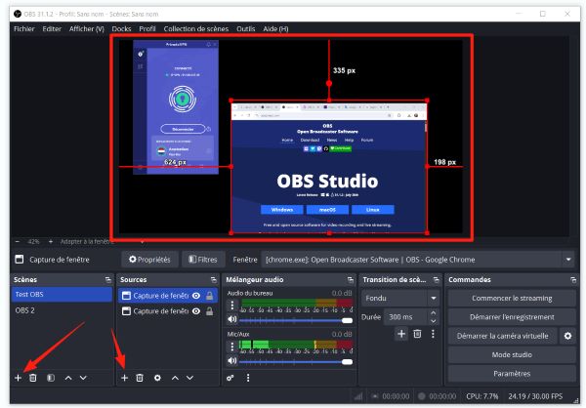Expand the Fondu transition dropdown

pyautogui.click(x=400, y=298)
